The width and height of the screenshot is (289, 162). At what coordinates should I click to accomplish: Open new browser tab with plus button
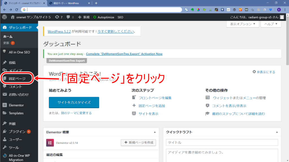click(x=96, y=3)
